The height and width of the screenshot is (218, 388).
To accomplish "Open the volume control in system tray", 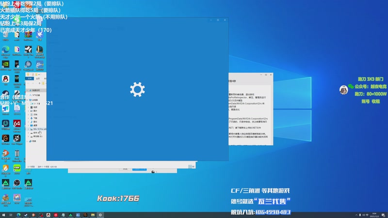I will pyautogui.click(x=363, y=215).
